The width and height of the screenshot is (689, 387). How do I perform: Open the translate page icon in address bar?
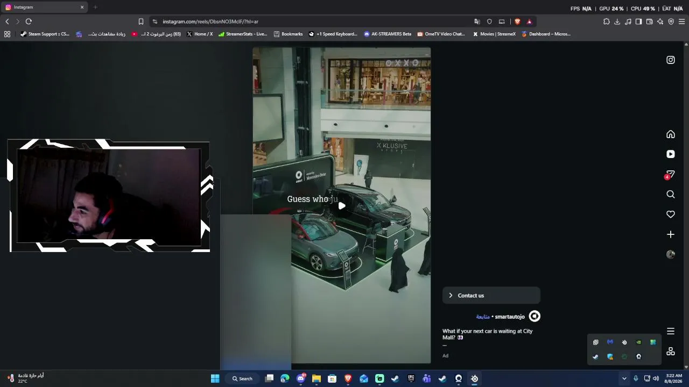pyautogui.click(x=477, y=21)
